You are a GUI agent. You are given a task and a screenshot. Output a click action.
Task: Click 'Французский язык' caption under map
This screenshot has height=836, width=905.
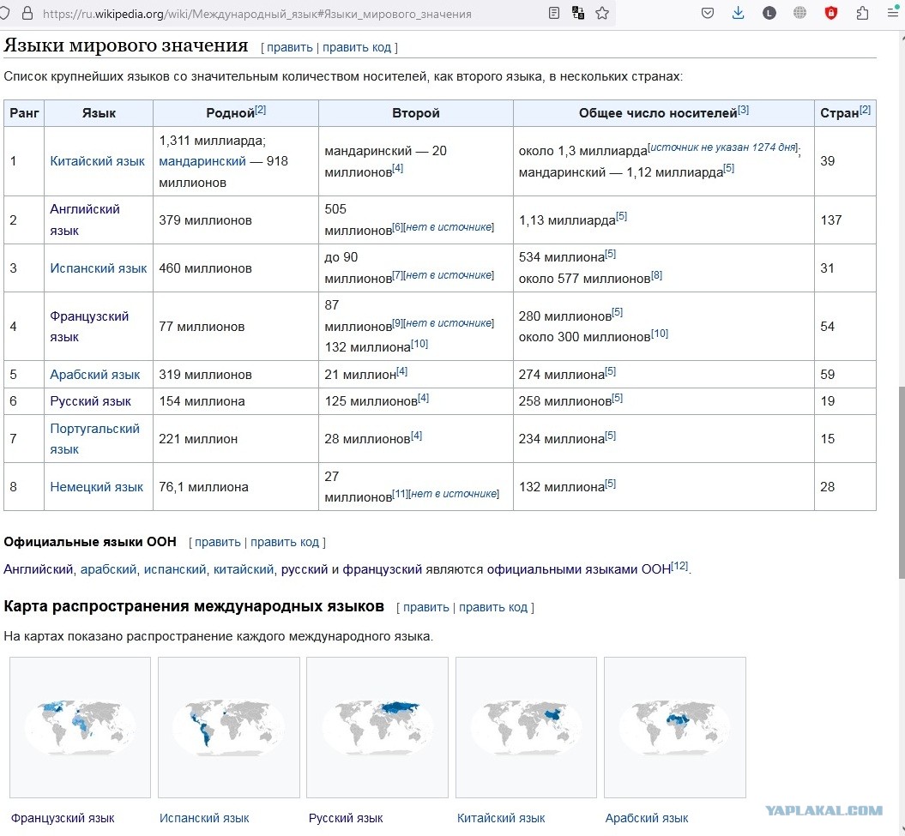tap(63, 818)
